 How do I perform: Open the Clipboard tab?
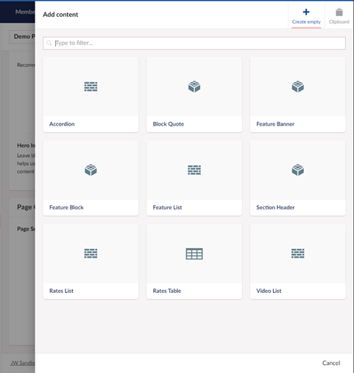coord(339,16)
